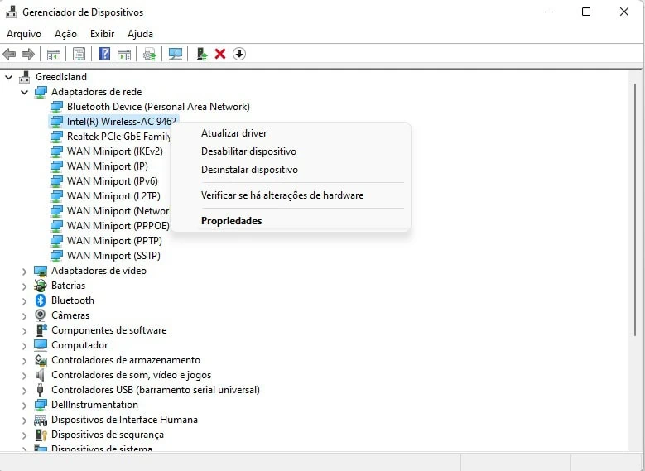Click the Baterias battery icon
Image resolution: width=645 pixels, height=471 pixels.
(41, 286)
